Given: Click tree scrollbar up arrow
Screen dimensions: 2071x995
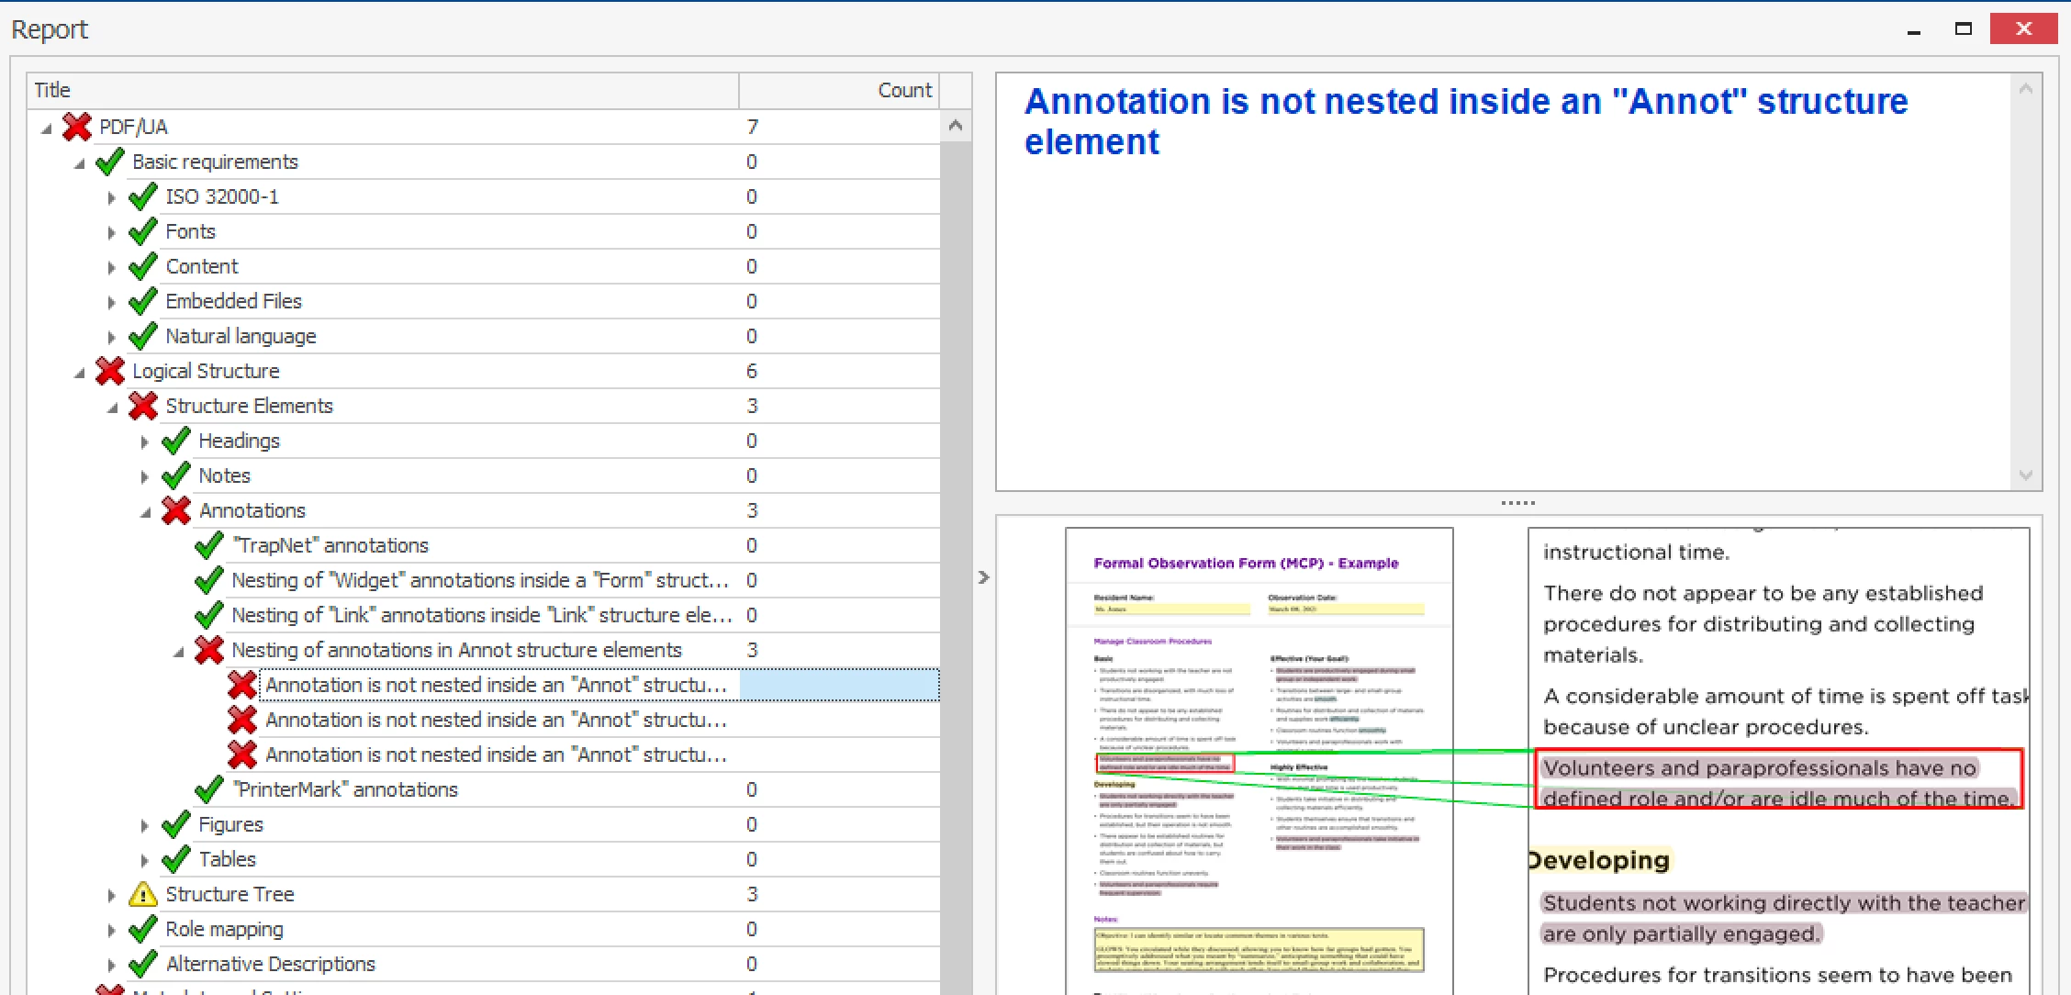Looking at the screenshot, I should tap(956, 126).
